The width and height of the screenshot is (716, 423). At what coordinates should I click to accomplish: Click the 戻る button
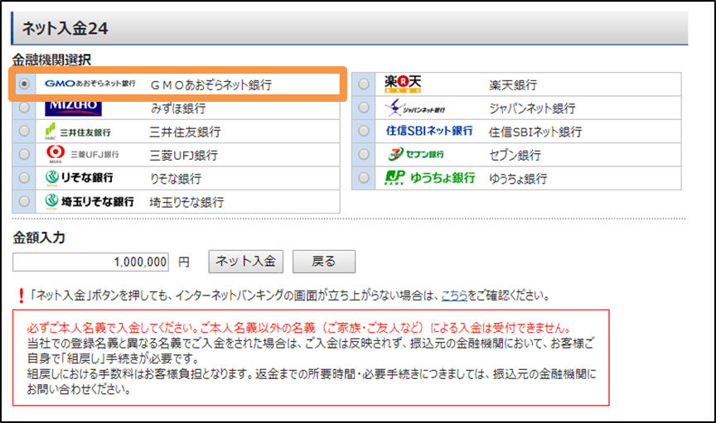(x=324, y=262)
